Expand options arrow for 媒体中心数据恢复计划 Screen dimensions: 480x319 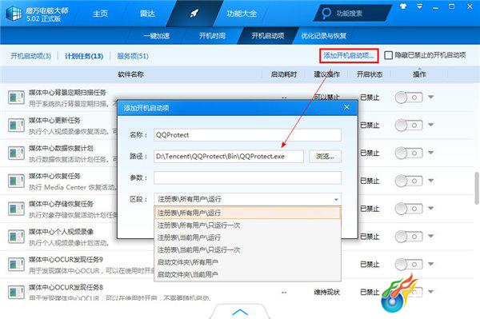click(x=430, y=153)
